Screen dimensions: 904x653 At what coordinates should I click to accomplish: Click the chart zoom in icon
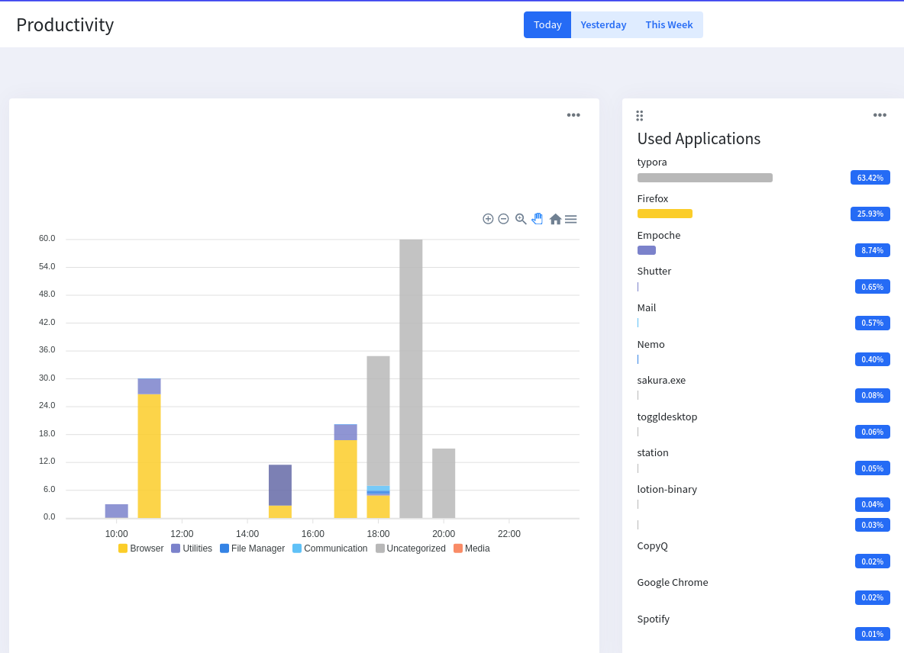(x=488, y=219)
